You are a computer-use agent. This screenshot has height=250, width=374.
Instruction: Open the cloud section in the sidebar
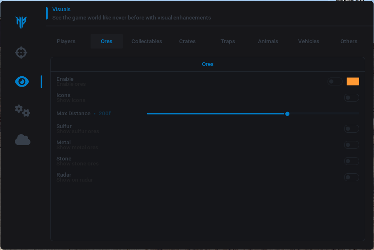pyautogui.click(x=22, y=140)
